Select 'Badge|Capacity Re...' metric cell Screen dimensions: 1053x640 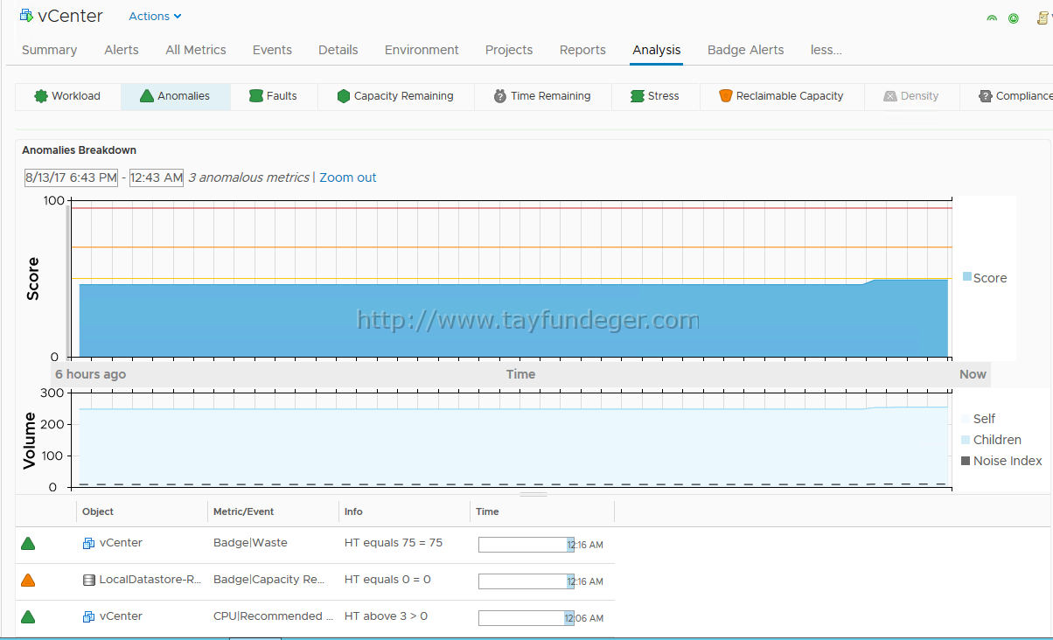coord(269,580)
